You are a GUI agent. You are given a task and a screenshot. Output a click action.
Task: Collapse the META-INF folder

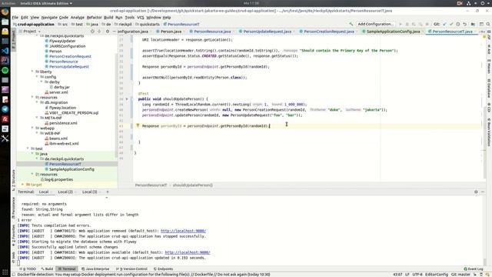[x=37, y=118]
